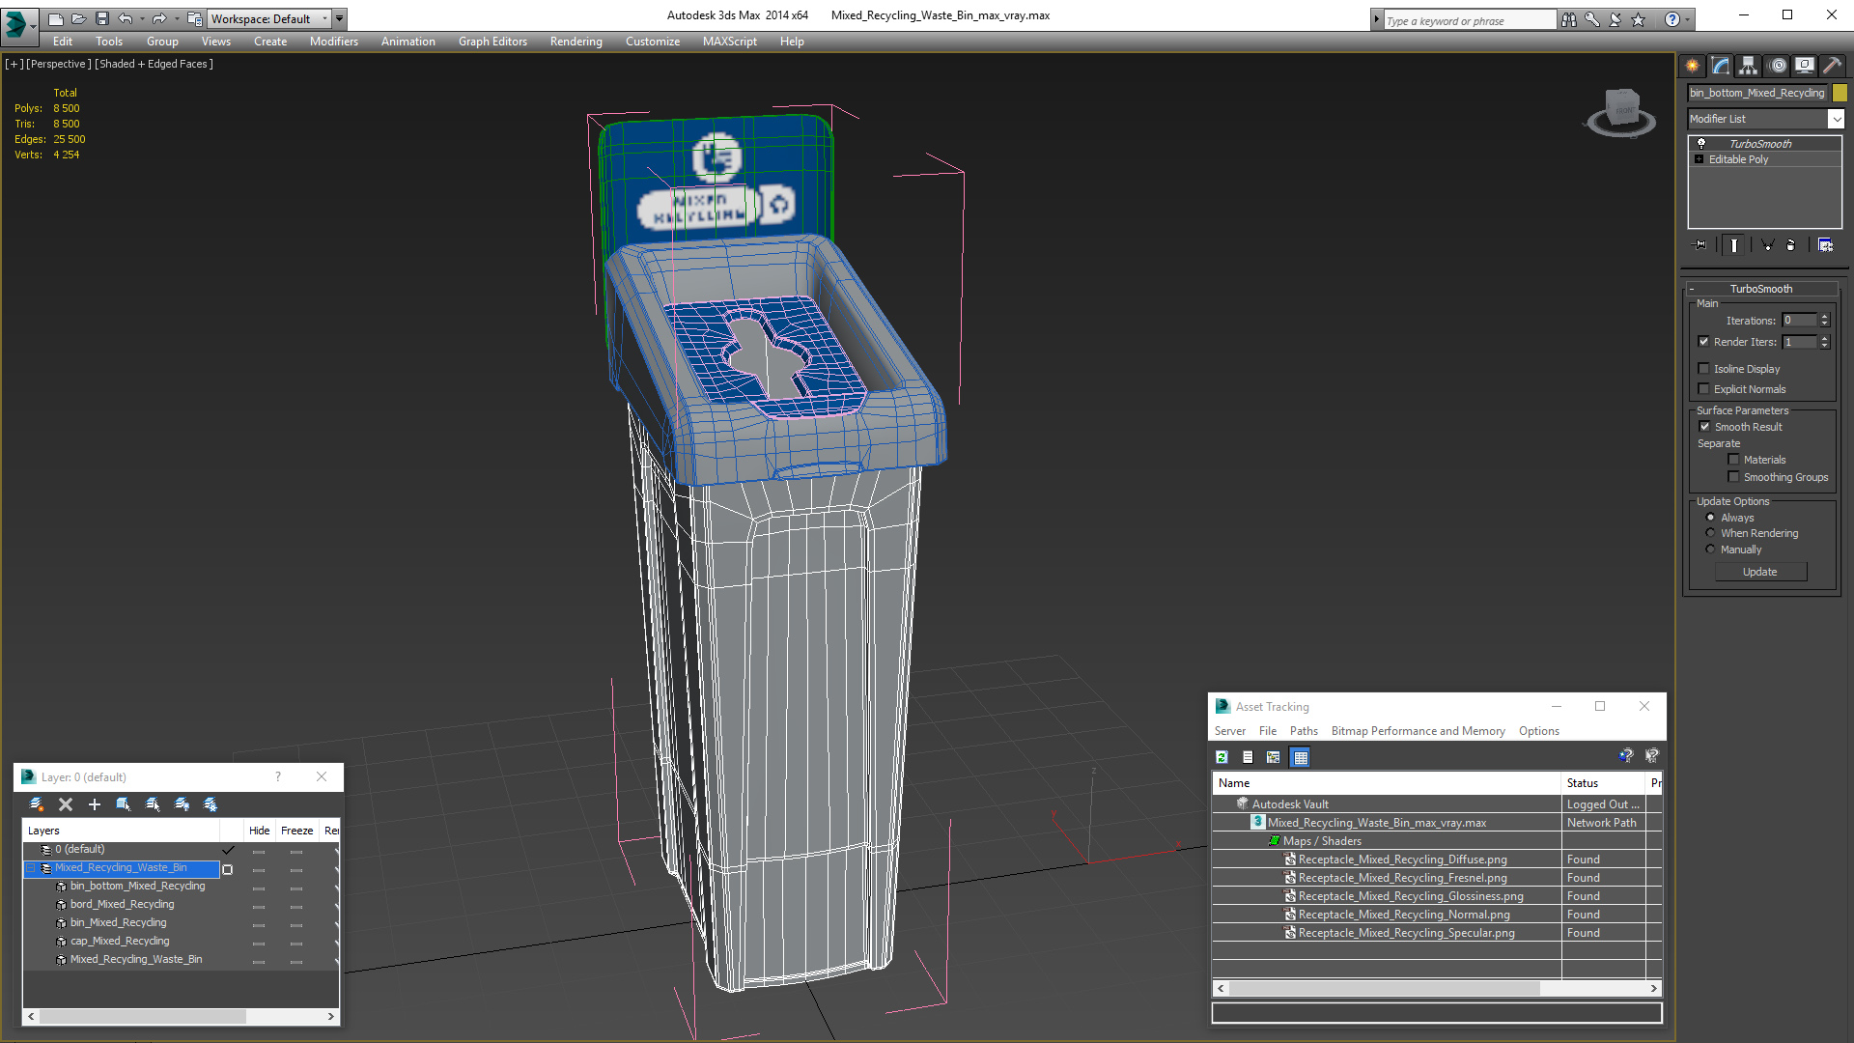This screenshot has height=1043, width=1854.
Task: Open the Modifiers menu
Action: tap(333, 42)
